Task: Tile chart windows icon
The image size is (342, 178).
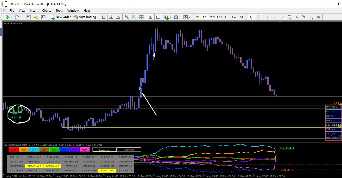Action: coord(141,17)
